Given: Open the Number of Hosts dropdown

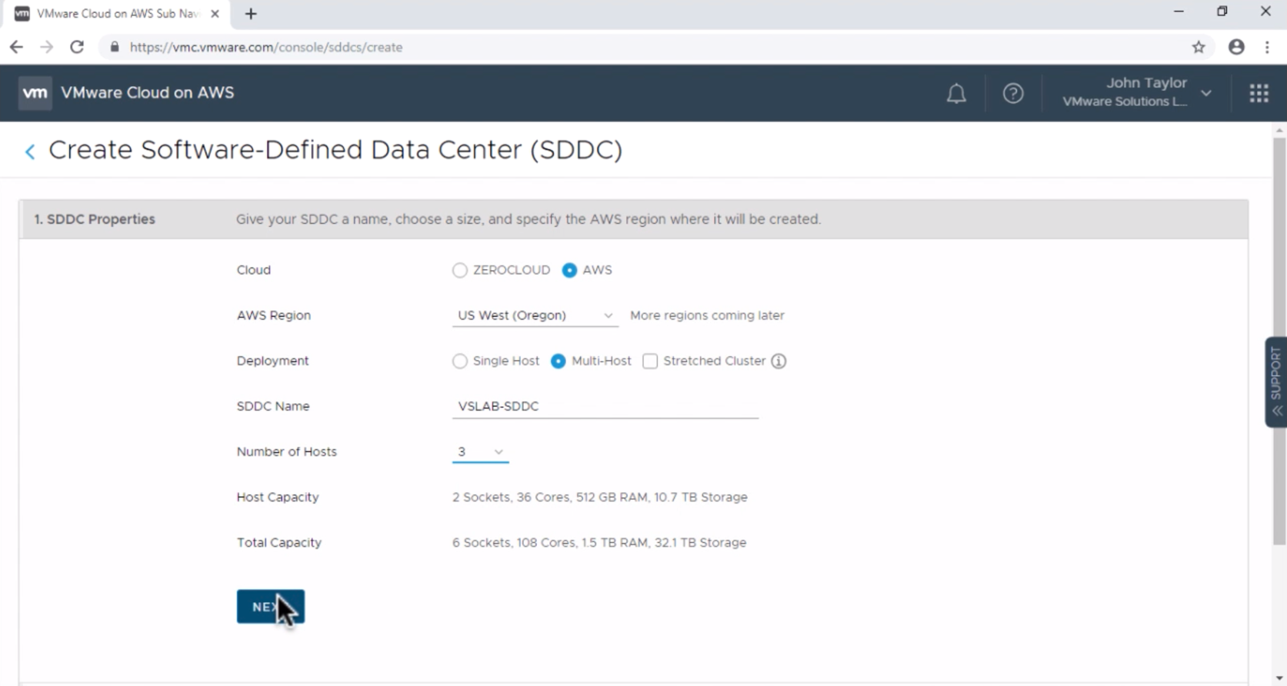Looking at the screenshot, I should click(480, 451).
